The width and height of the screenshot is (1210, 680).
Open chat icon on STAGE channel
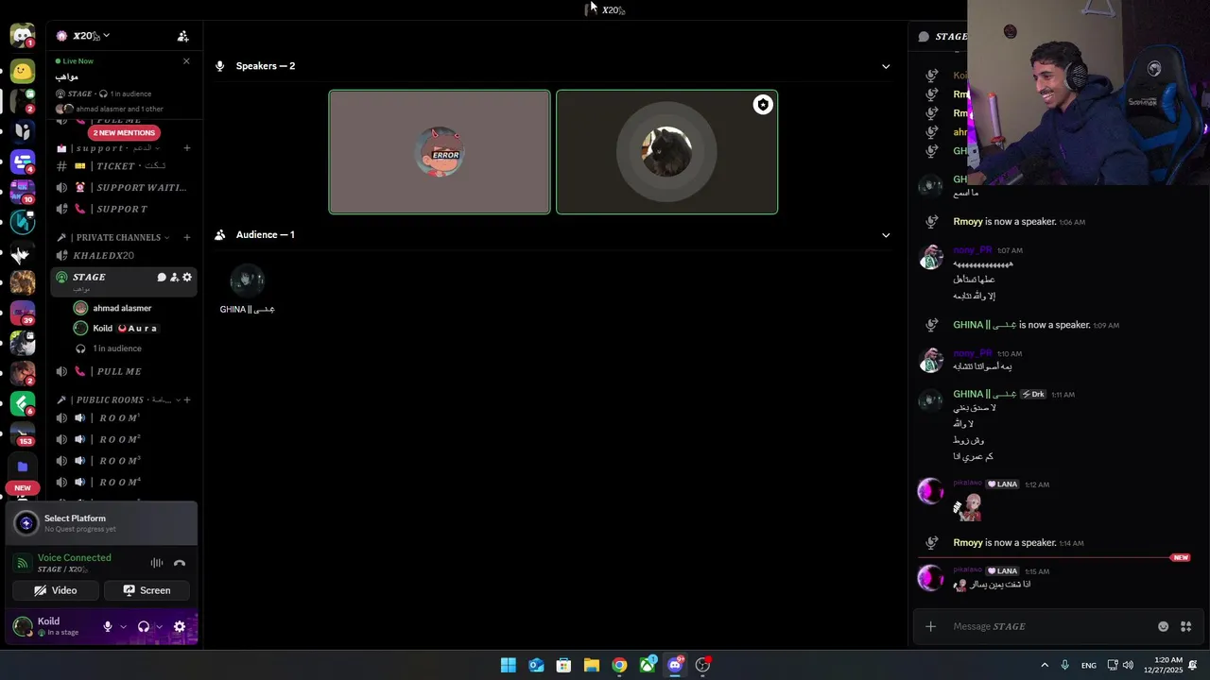pos(162,278)
